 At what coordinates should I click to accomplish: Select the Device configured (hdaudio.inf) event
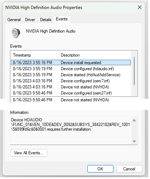[x=71, y=69]
